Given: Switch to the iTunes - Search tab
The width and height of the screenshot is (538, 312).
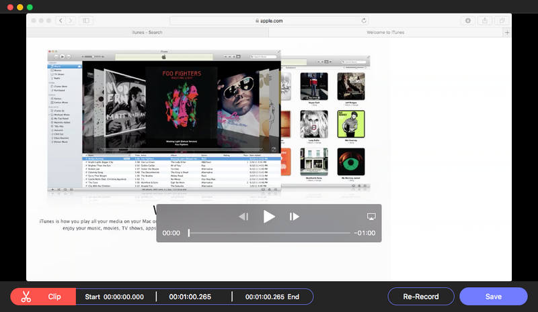Looking at the screenshot, I should (x=147, y=32).
